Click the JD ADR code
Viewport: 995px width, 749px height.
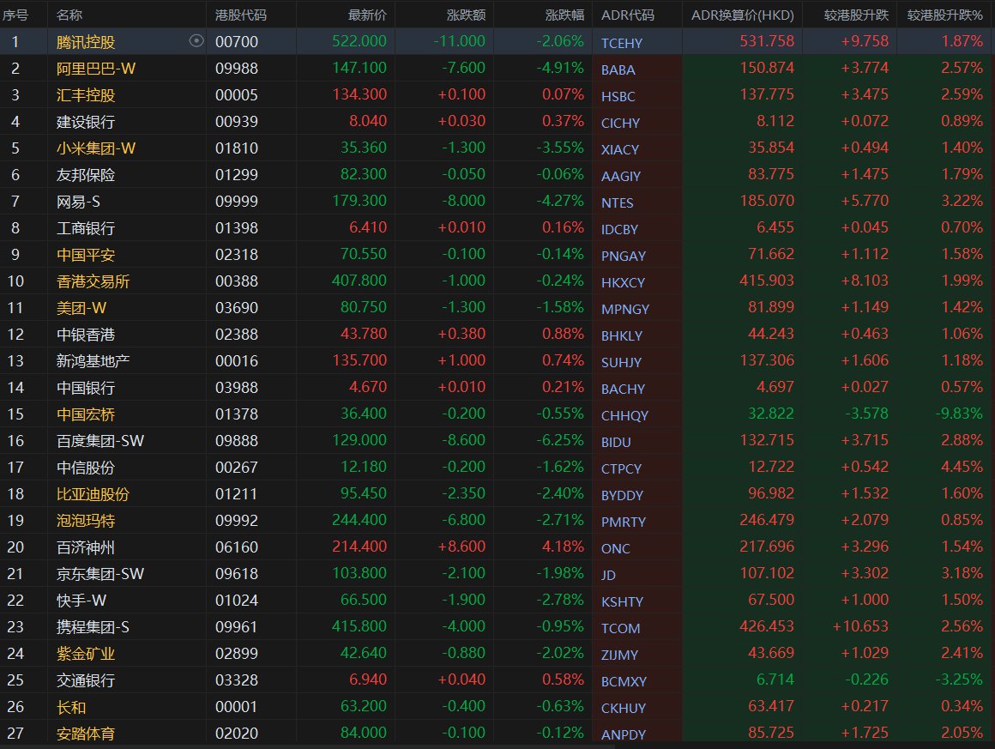tap(609, 575)
